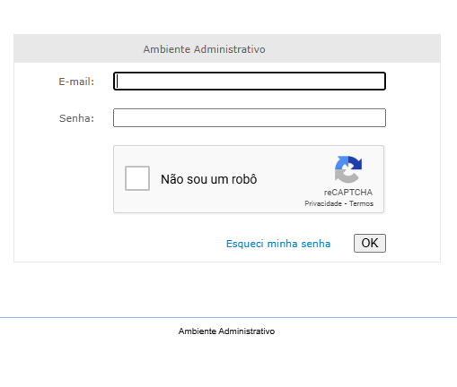Click the "Senha:" field label

point(76,118)
